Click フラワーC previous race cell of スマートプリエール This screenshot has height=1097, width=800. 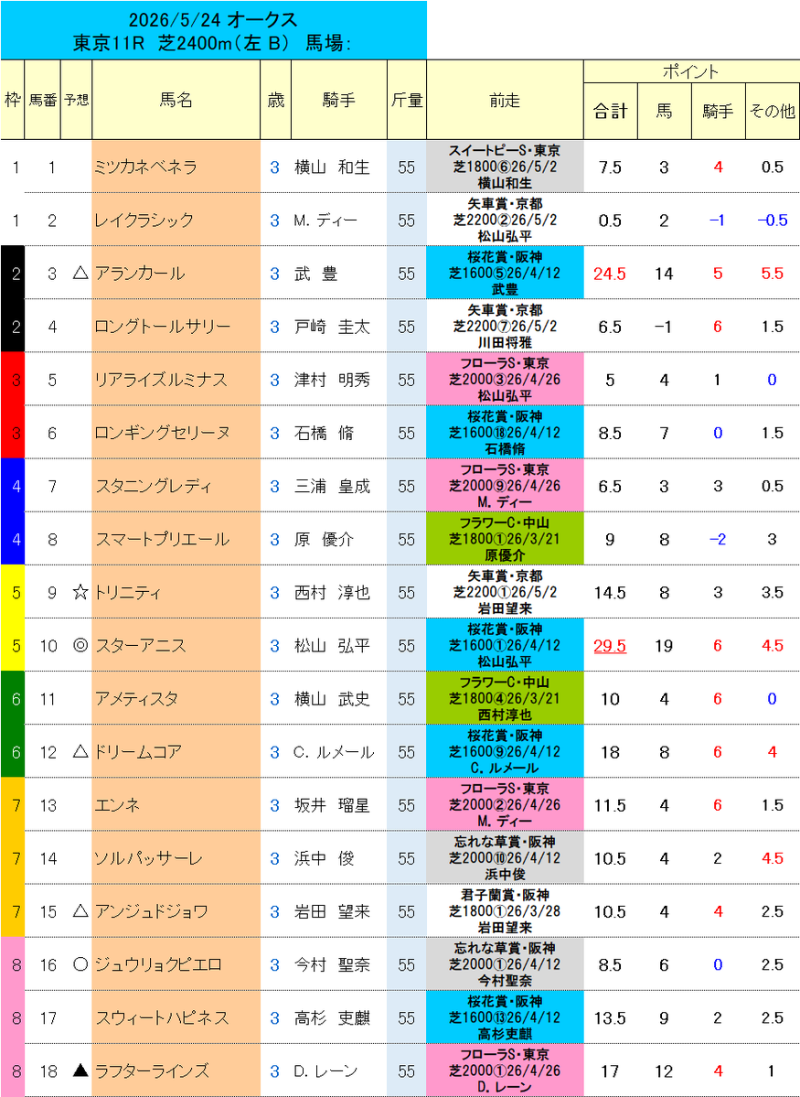point(505,539)
